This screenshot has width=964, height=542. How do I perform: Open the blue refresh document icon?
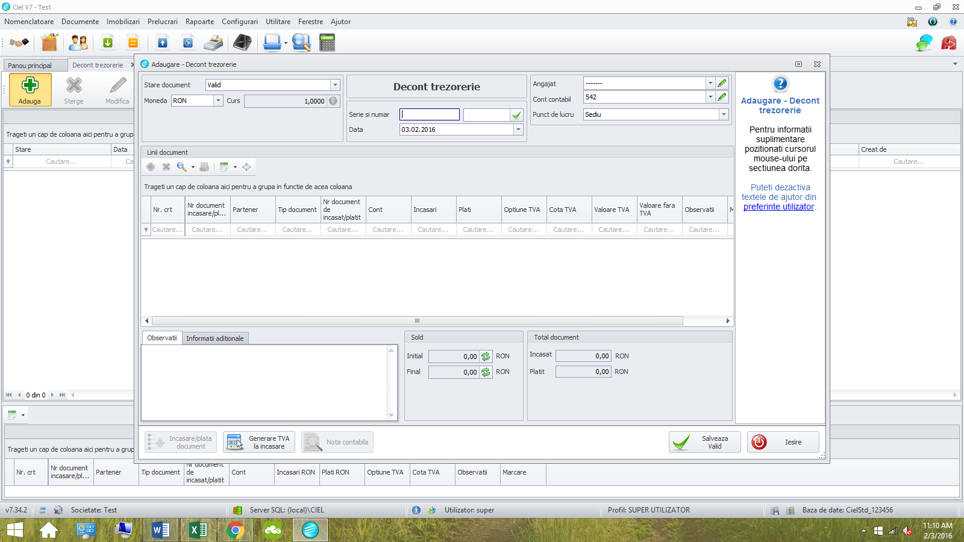188,43
